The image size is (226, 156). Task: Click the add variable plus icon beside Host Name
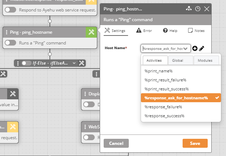pyautogui.click(x=195, y=48)
